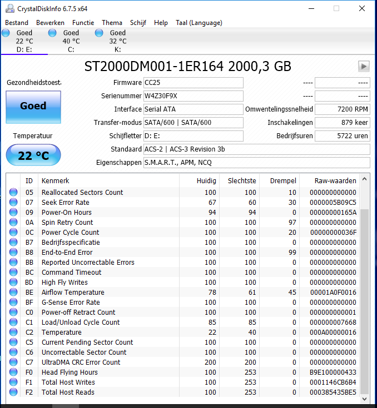
Task: Open the Bestand menu
Action: 17,23
